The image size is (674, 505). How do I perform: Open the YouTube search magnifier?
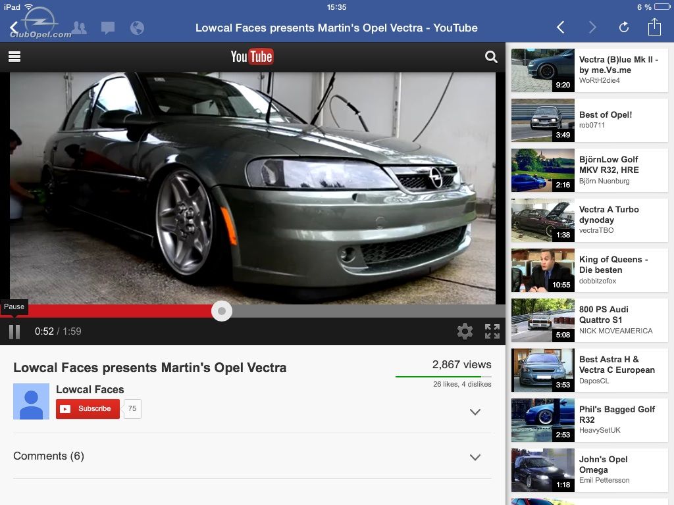(x=491, y=57)
